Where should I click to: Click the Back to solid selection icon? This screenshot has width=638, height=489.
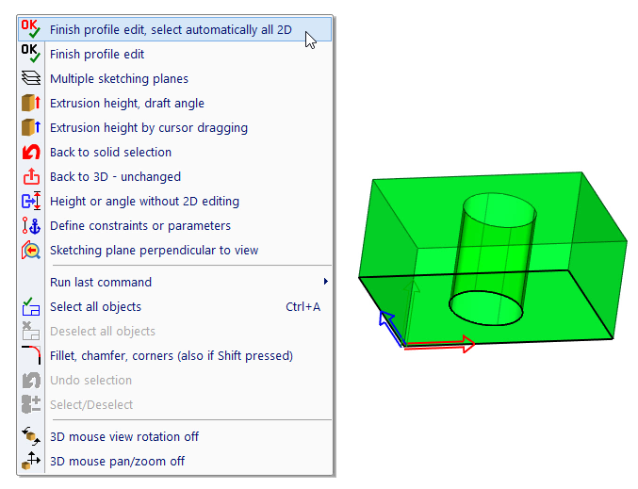[x=31, y=153]
